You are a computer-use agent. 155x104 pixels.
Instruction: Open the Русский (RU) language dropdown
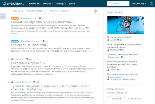point(139,4)
